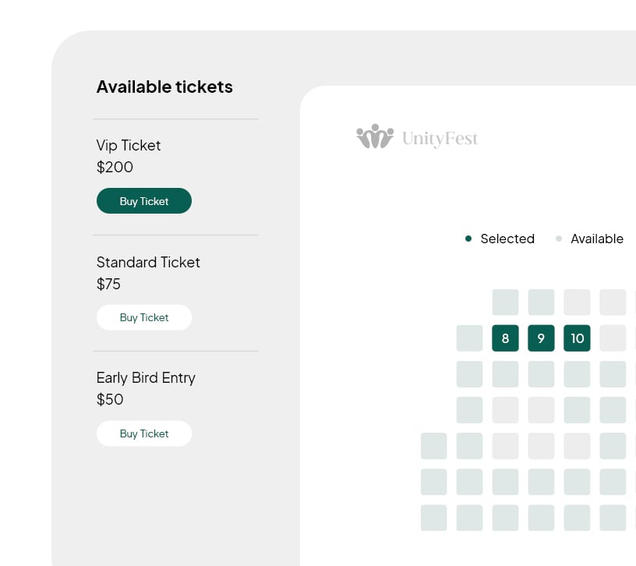636x566 pixels.
Task: Select the seat directly below seat 8
Action: point(505,374)
